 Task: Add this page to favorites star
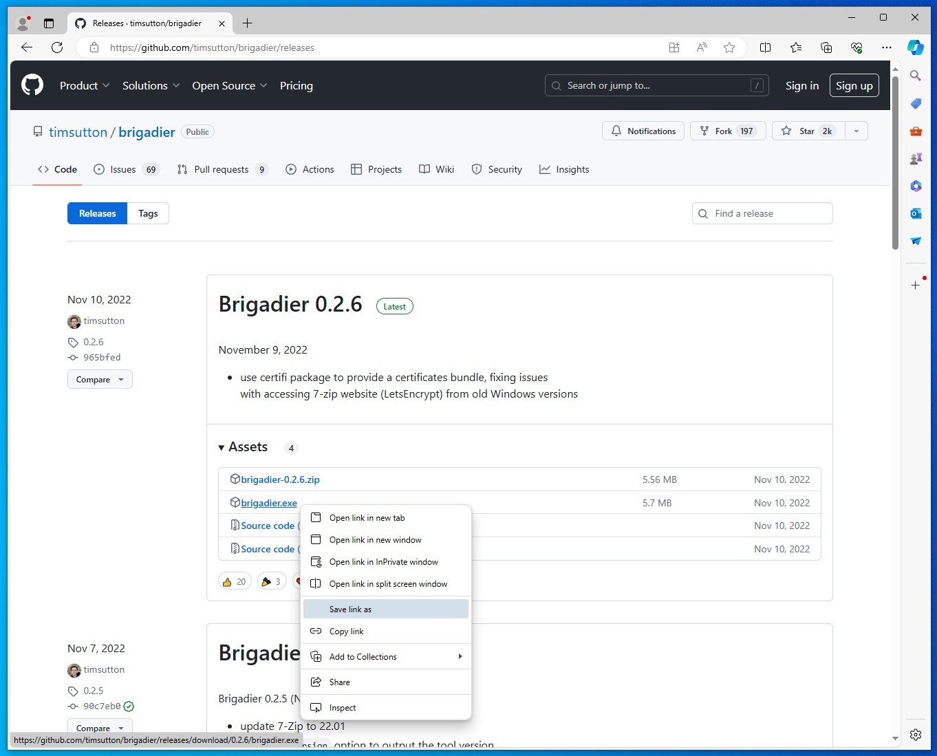pos(729,47)
